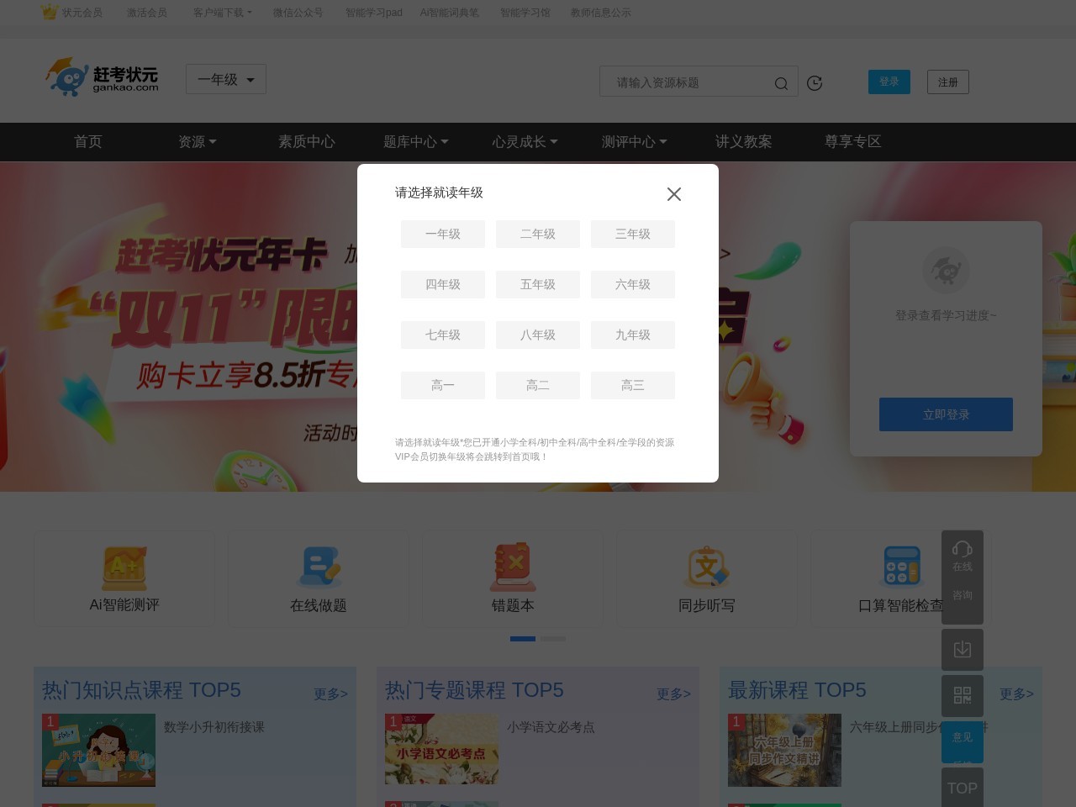Click the Ai智能测评 feature icon
This screenshot has height=807, width=1076.
coord(124,567)
